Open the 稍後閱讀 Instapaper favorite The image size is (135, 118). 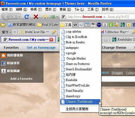22,71
